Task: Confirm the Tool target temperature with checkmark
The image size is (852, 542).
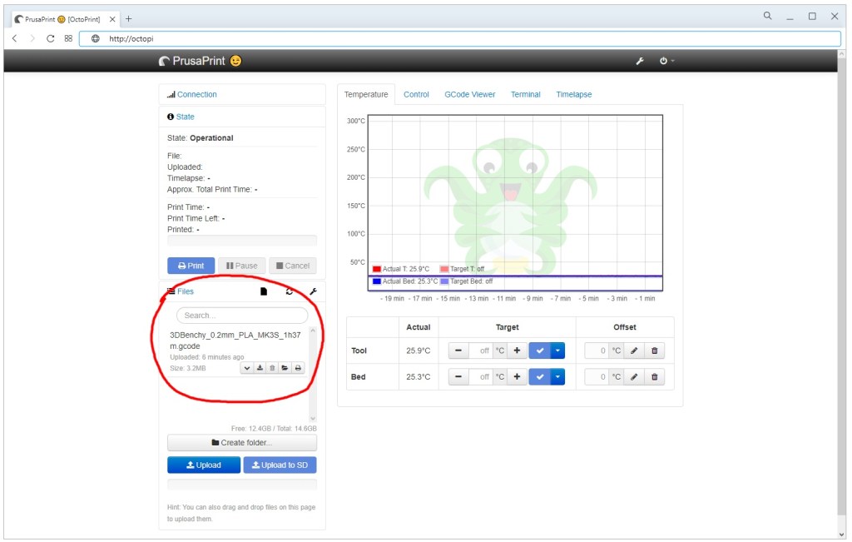Action: (540, 350)
